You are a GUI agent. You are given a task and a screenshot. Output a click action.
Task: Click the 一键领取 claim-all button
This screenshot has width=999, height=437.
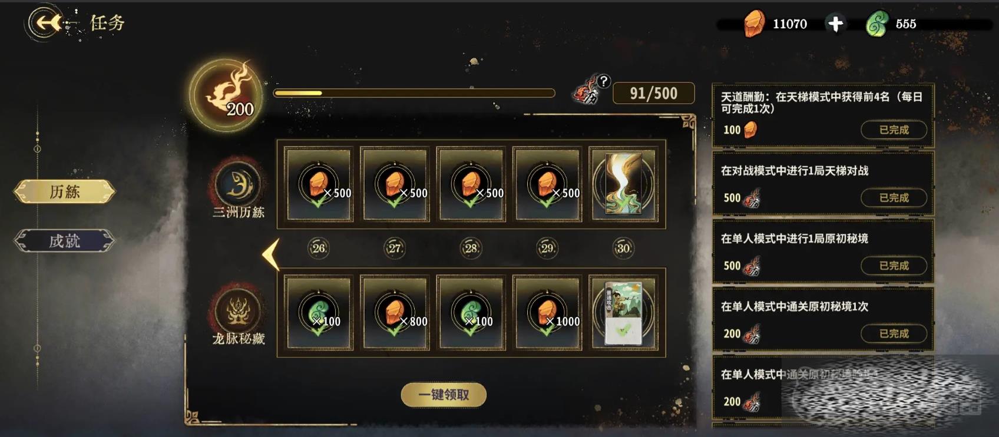click(x=444, y=395)
